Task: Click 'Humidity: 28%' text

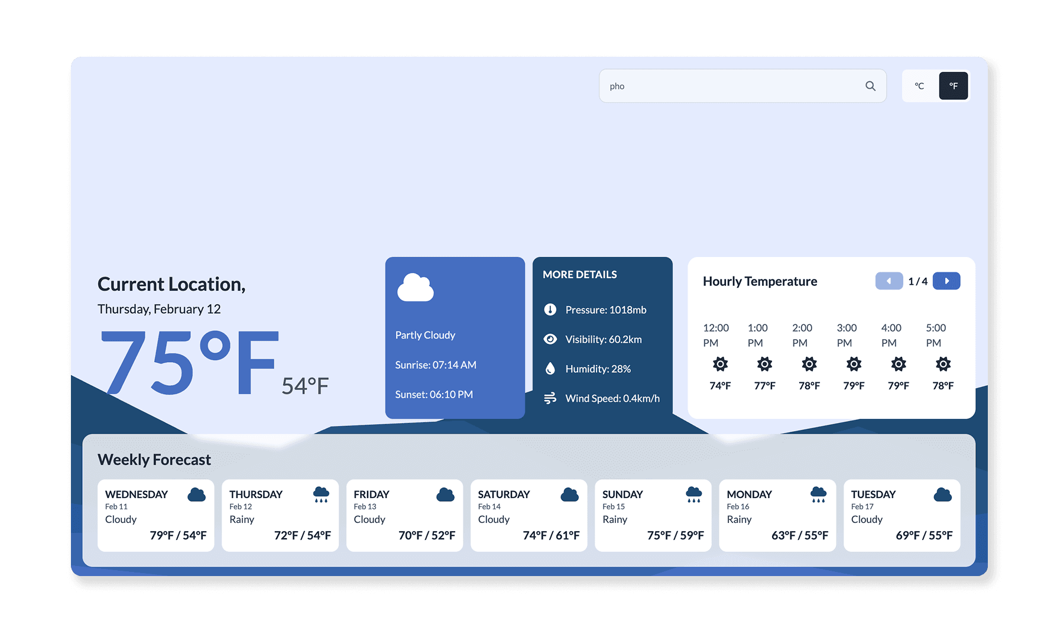Action: click(x=598, y=369)
